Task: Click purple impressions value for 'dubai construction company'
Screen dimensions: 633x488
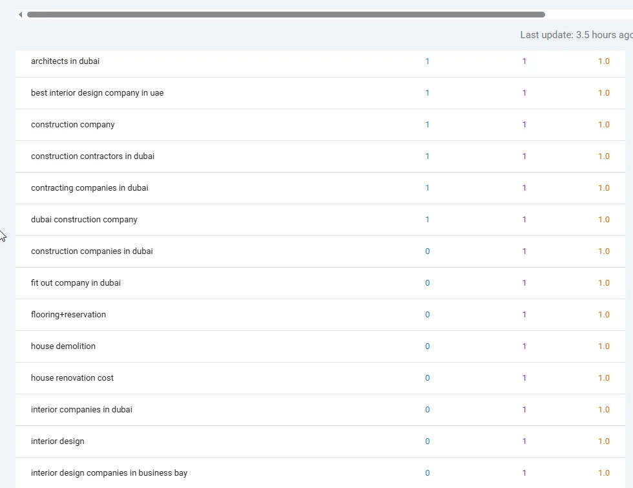Action: (524, 219)
